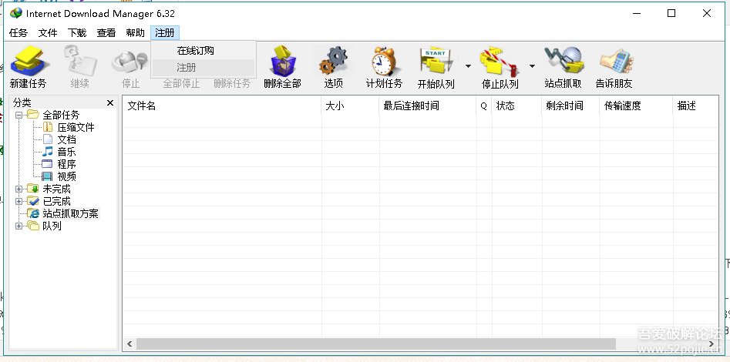Select 站点抓取方案 in the tree
Screen dimensions: 730x362
pos(70,213)
